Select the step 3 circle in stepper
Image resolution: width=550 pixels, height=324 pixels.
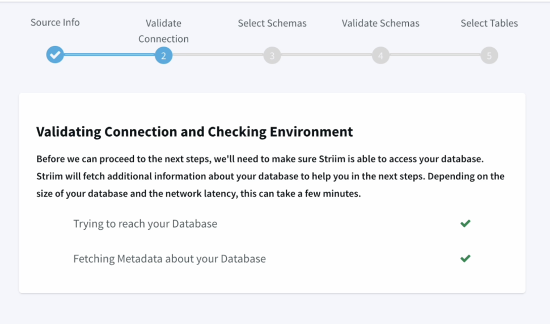pyautogui.click(x=272, y=55)
